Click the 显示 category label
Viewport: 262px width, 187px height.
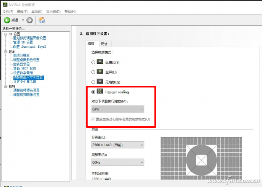coord(12,52)
